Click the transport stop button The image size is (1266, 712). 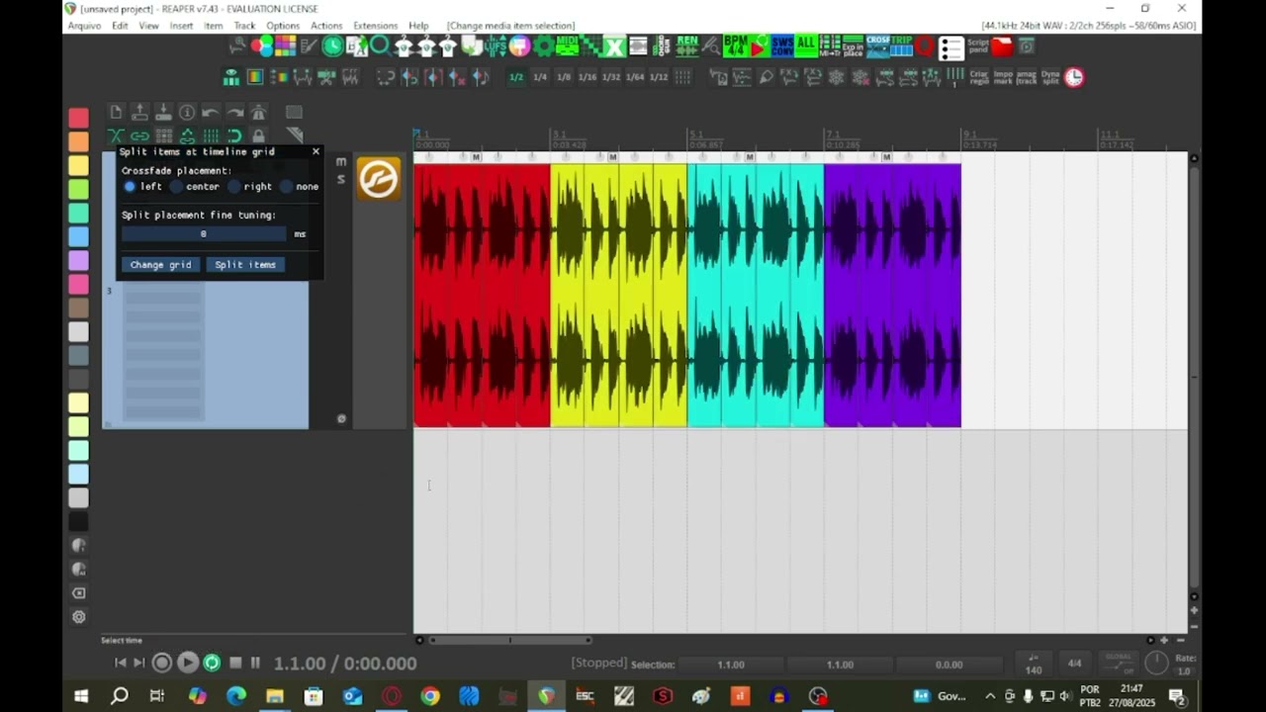(235, 663)
